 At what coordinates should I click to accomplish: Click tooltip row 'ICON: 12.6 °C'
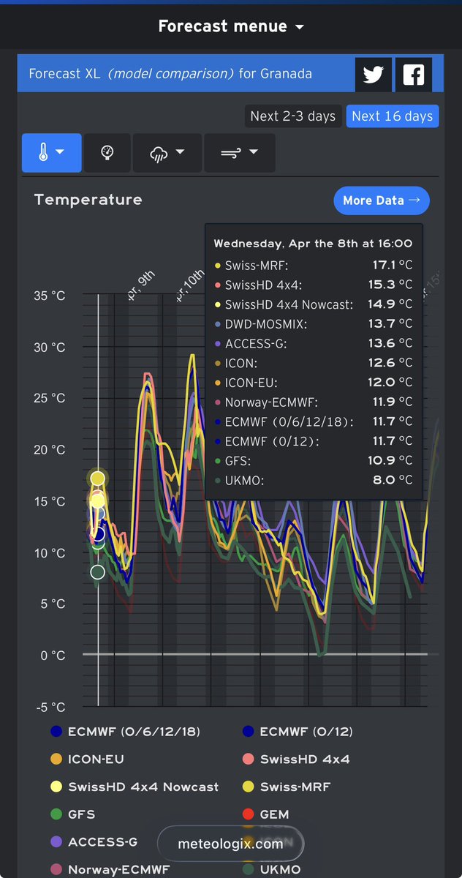coord(313,362)
